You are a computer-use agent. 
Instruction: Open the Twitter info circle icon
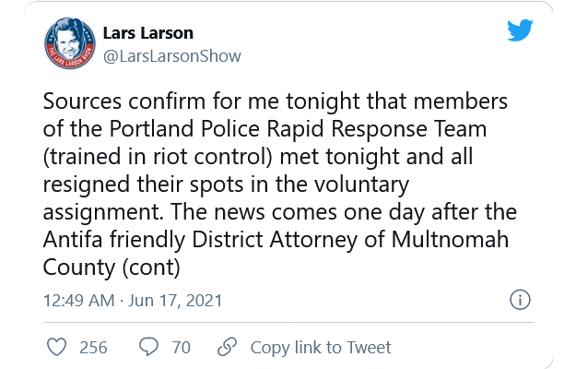(x=520, y=300)
